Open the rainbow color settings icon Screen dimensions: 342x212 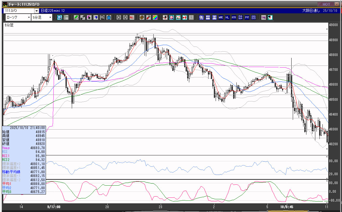point(155,17)
